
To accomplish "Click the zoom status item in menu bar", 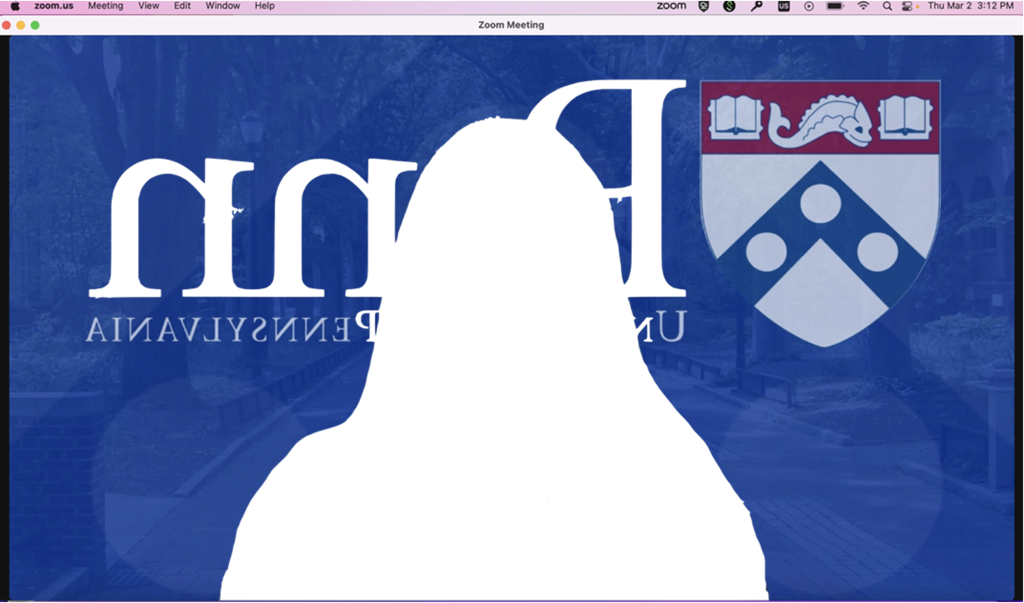I will [x=671, y=6].
